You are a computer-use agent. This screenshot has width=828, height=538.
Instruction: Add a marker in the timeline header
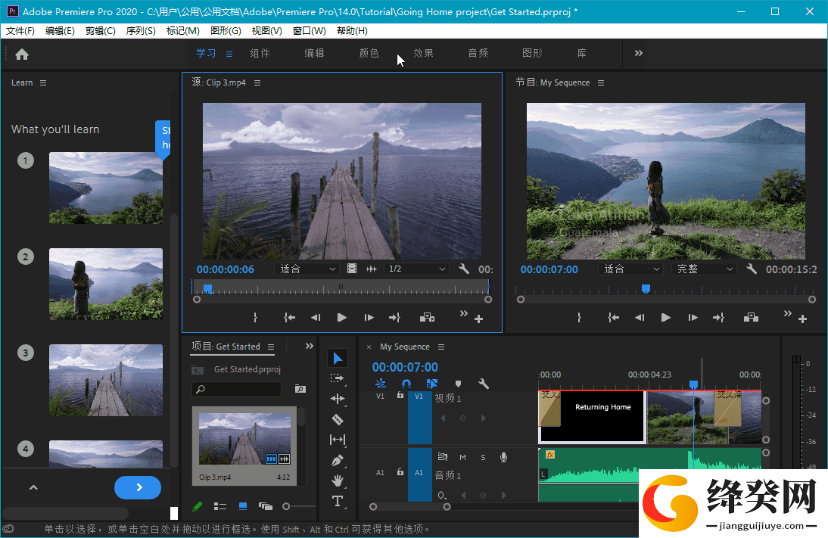click(x=458, y=384)
